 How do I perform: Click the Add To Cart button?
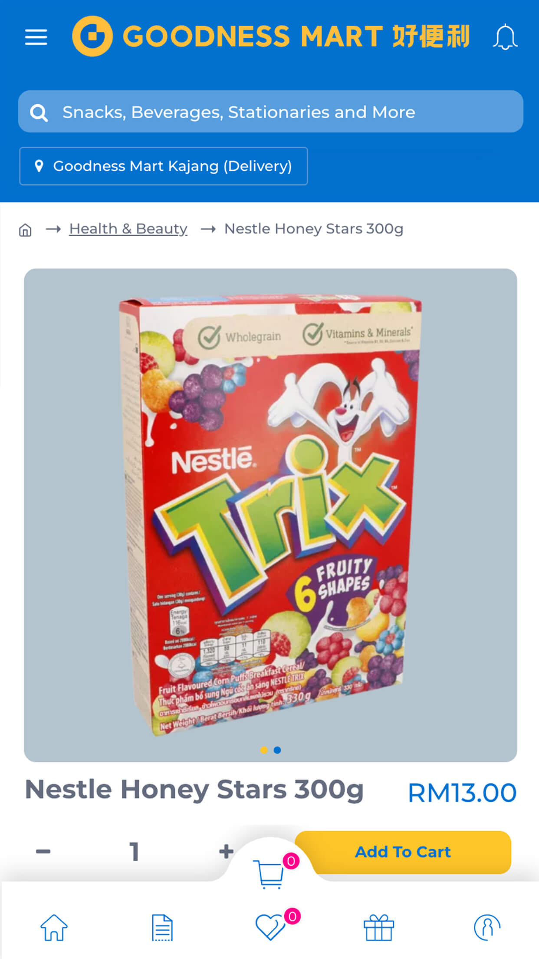403,852
